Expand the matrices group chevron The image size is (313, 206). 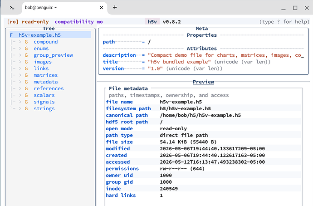[20, 75]
